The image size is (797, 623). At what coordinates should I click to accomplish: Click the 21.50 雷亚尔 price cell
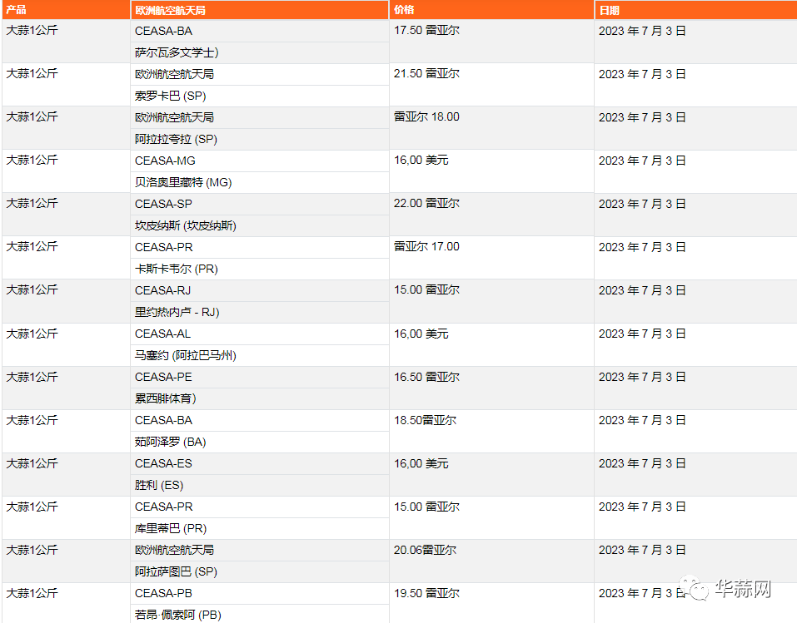click(491, 84)
